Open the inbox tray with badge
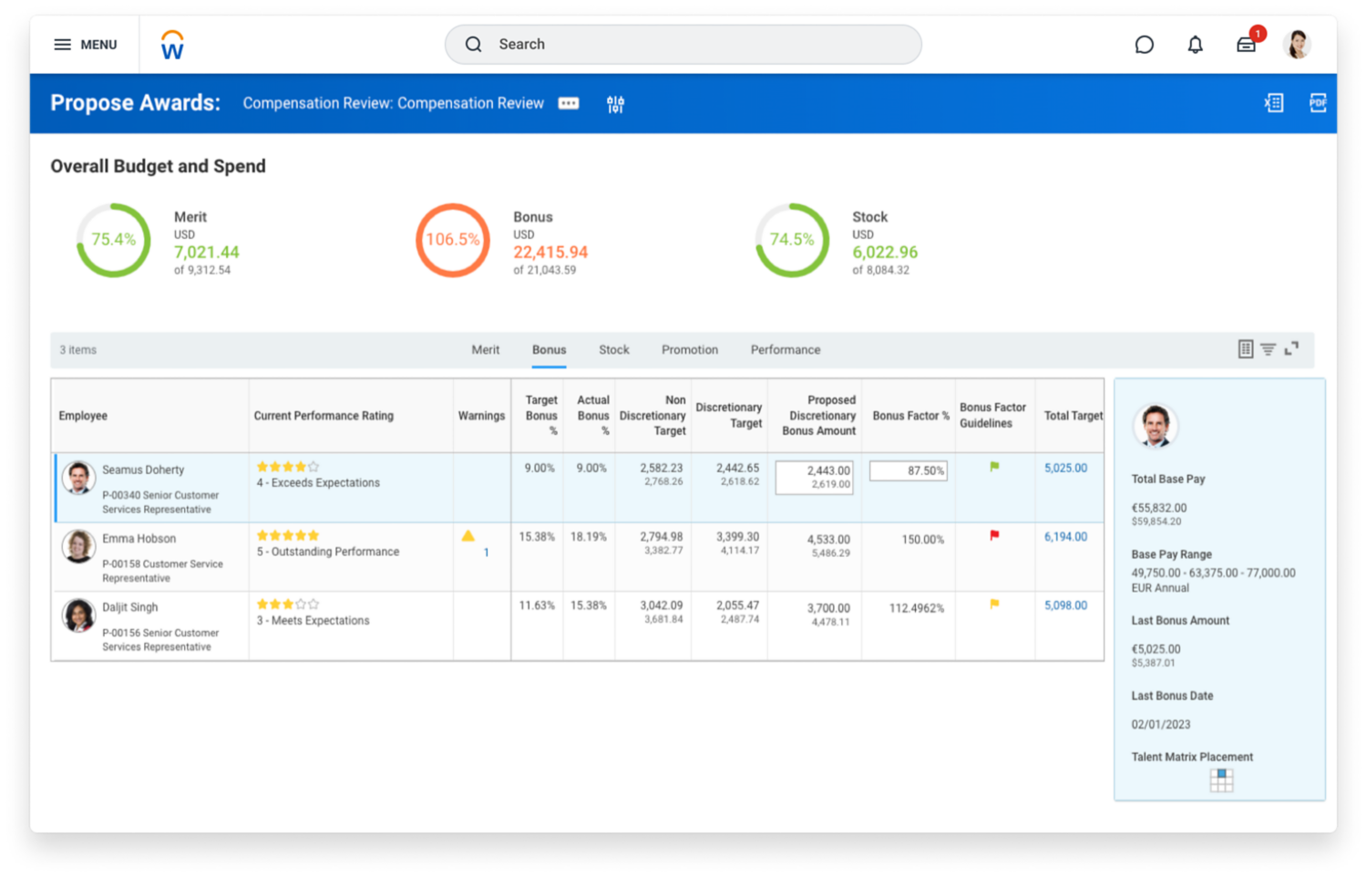The height and width of the screenshot is (878, 1367). (x=1246, y=45)
